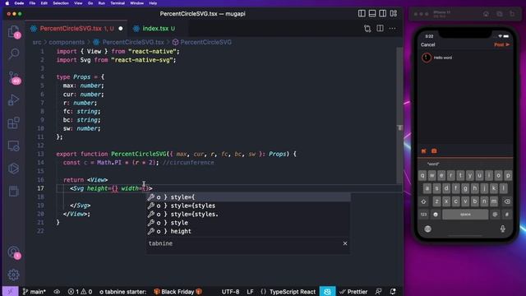Tap the orange camera icon in simulator
Image resolution: width=526 pixels, height=296 pixels.
coord(434,151)
